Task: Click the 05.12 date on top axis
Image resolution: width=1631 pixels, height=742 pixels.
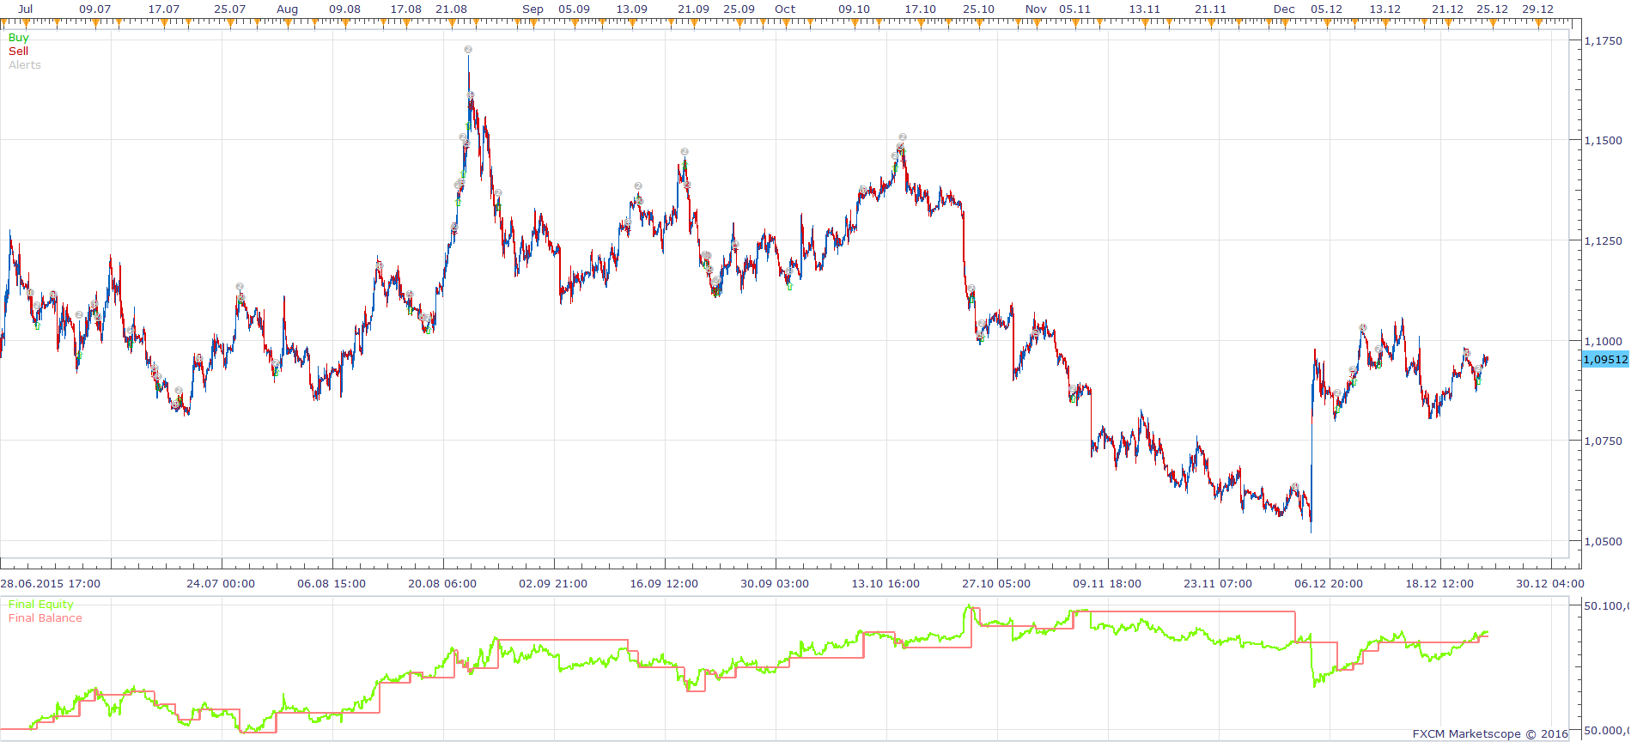Action: point(1326,9)
